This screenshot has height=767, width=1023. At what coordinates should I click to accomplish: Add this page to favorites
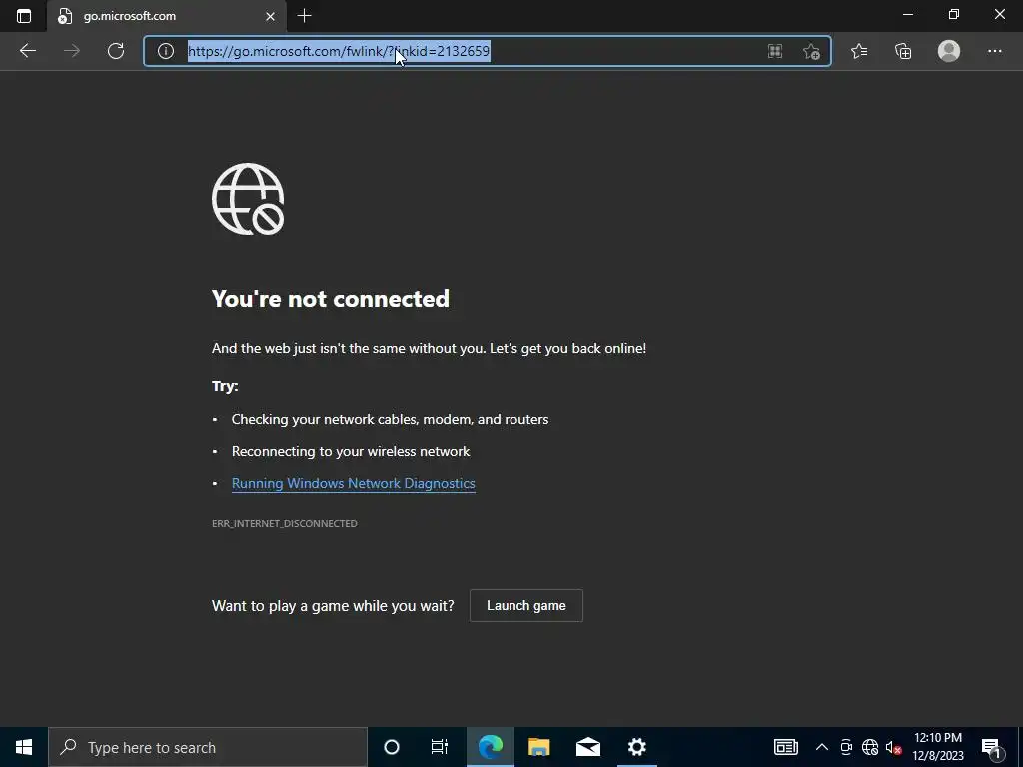811,51
